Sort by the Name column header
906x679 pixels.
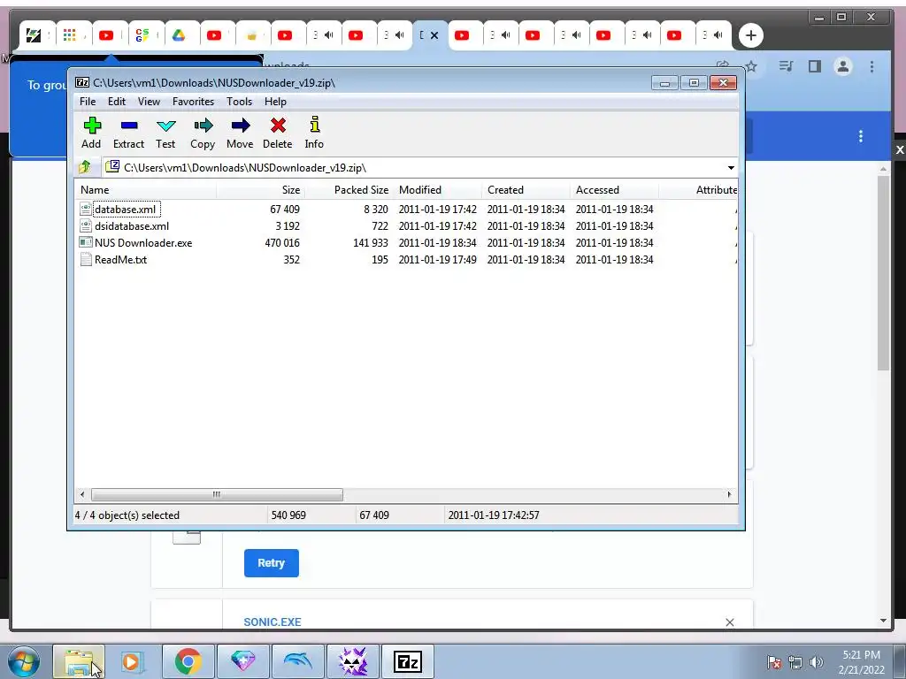click(x=146, y=190)
